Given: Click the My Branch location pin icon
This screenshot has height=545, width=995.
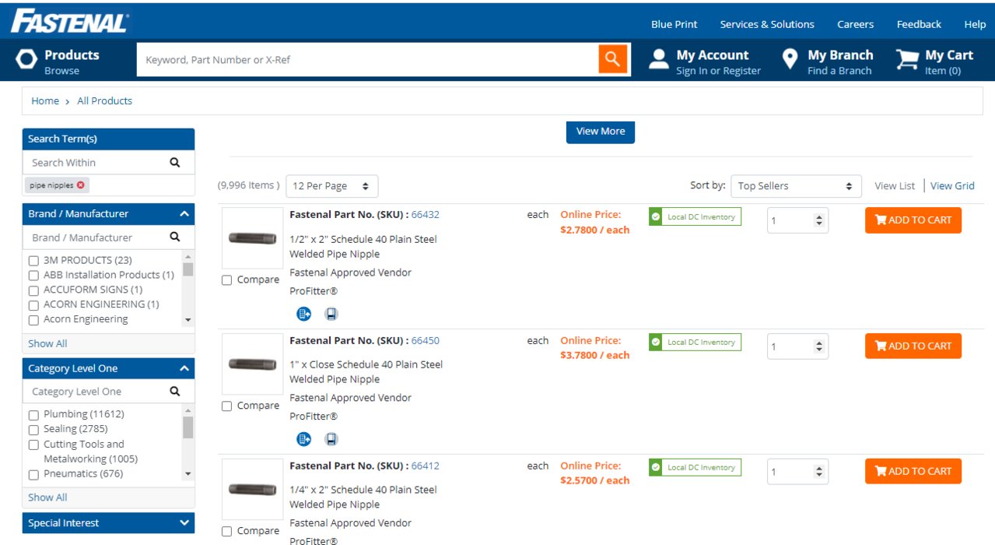Looking at the screenshot, I should [x=790, y=60].
